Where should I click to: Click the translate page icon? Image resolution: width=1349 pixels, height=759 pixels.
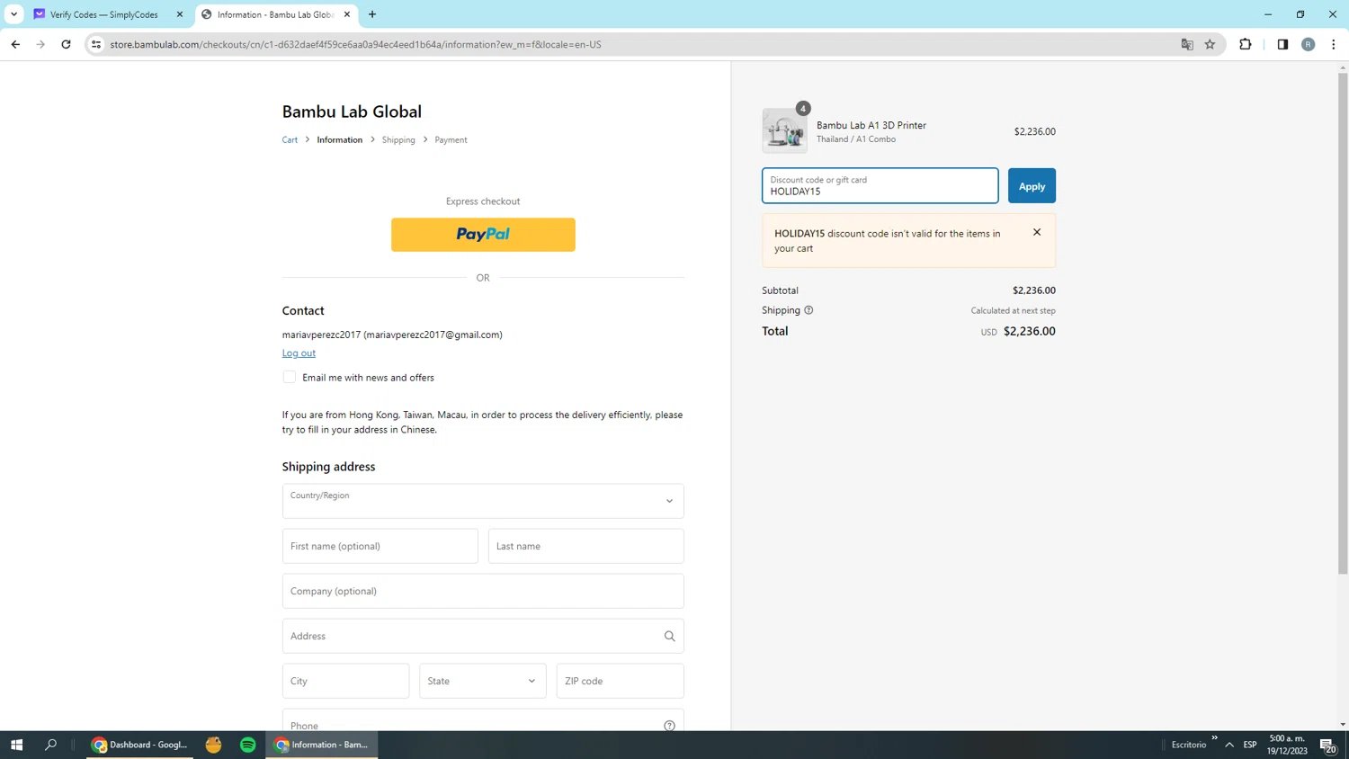[x=1187, y=44]
